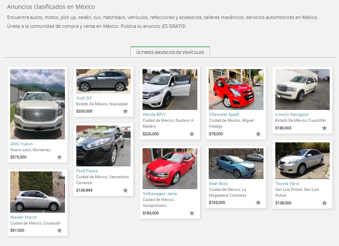
Task: Open the Seat Ibiza title link
Action: point(218,183)
